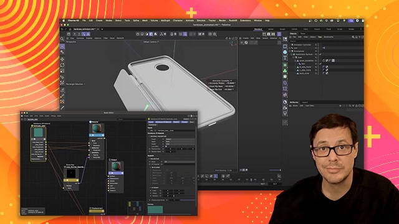Click the search field in Node Editor
This screenshot has width=399, height=224.
(x=132, y=119)
